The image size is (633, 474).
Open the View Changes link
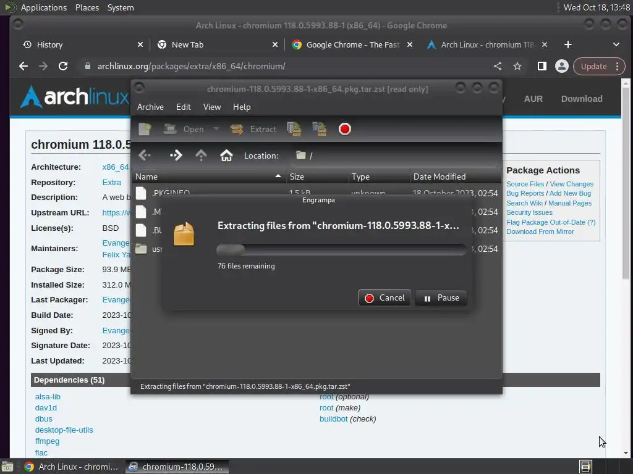[x=571, y=184]
